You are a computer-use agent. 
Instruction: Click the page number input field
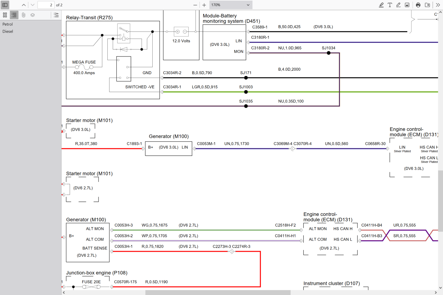coord(46,5)
